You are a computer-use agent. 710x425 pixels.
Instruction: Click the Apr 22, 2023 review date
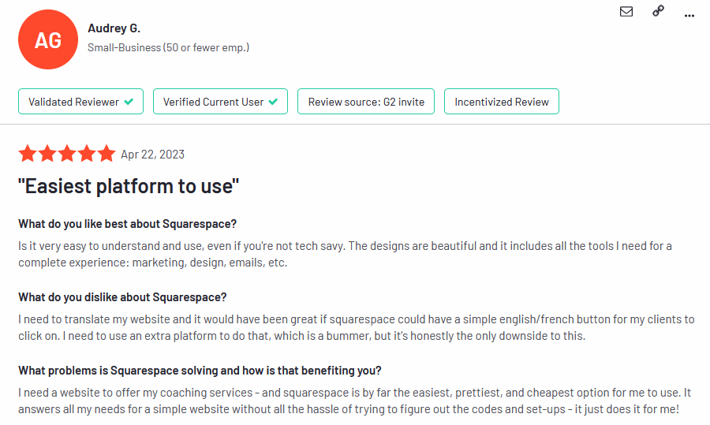click(152, 155)
